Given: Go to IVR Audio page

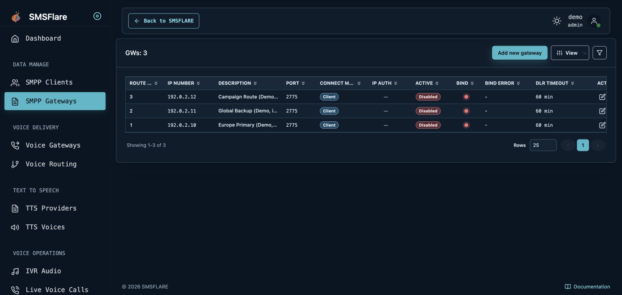Looking at the screenshot, I should click(x=55, y=271).
